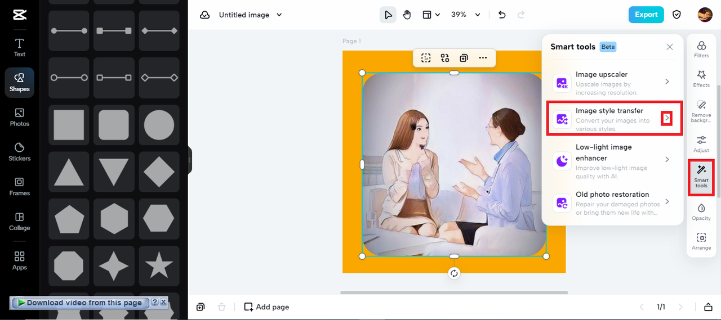721x320 pixels.
Task: Select the Shapes sidebar tab
Action: tap(19, 82)
